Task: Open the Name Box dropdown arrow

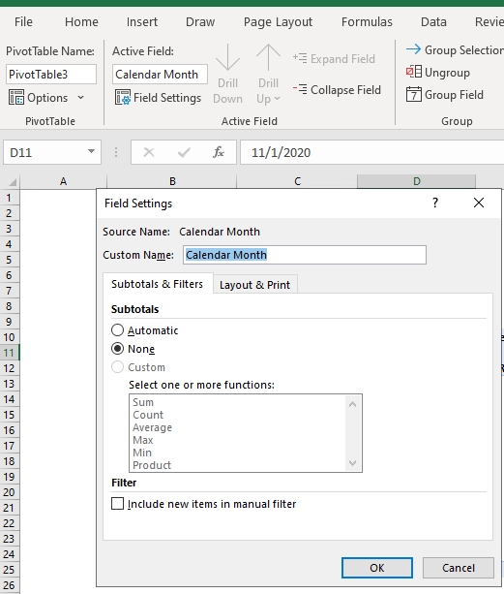Action: 91,151
